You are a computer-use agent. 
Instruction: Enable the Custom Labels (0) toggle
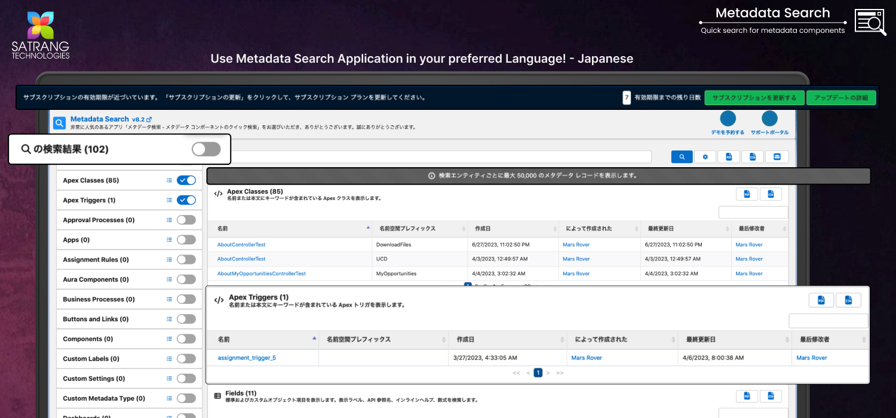(186, 359)
